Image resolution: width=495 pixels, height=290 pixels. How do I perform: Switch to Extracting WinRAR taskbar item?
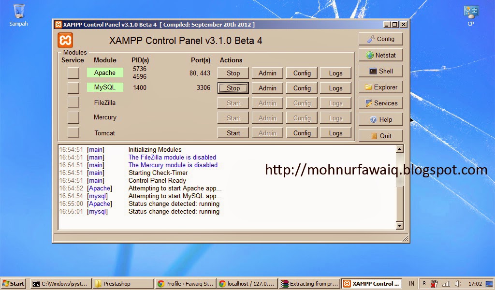[x=310, y=284]
